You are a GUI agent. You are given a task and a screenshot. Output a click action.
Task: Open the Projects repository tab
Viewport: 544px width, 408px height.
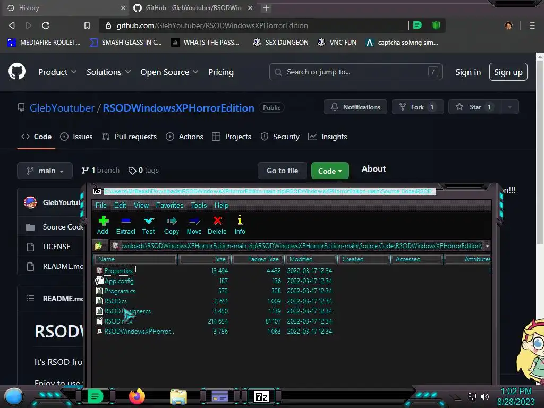232,137
